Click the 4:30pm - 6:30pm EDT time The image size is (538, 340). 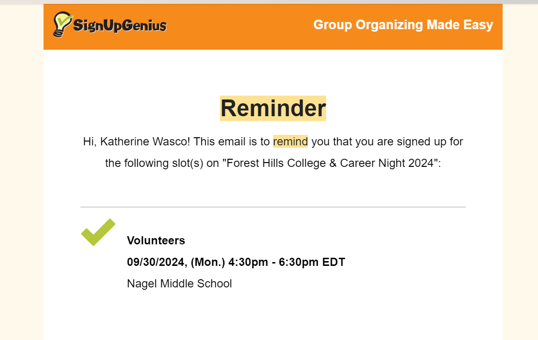coord(287,262)
